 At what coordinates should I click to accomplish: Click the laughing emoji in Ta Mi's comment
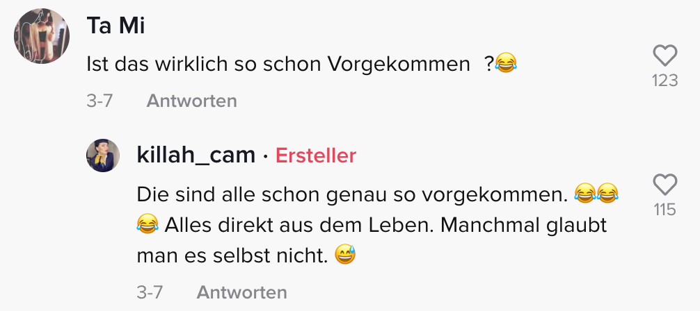[x=506, y=65]
